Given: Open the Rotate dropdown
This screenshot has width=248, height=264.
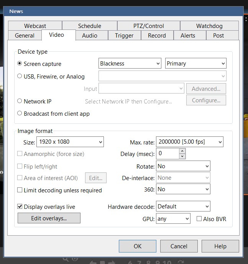Looking at the screenshot, I should (183, 166).
